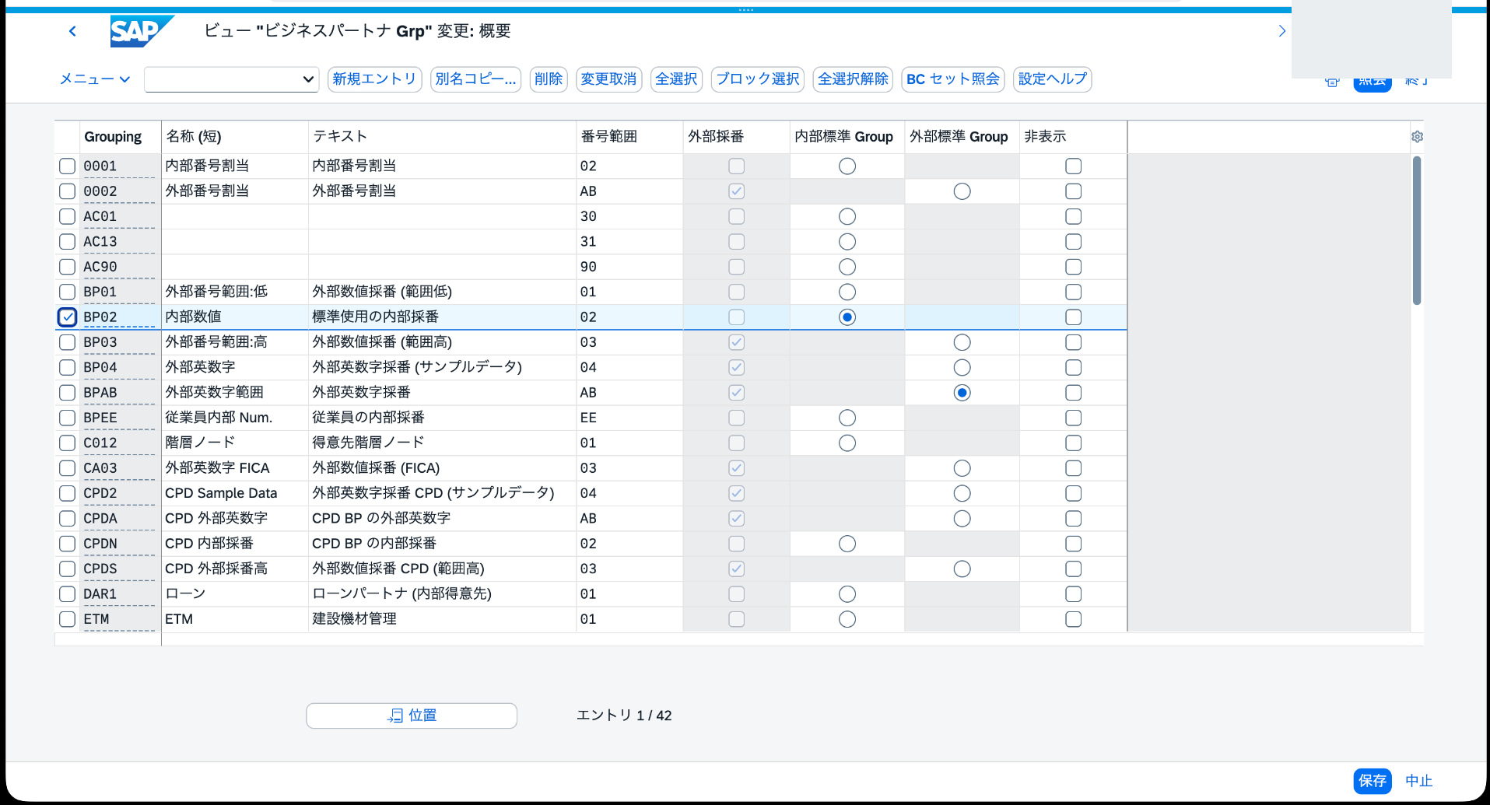Click the 位置 position button
Image resolution: width=1490 pixels, height=805 pixels.
click(412, 716)
